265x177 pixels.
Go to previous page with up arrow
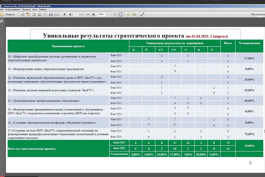click(64, 14)
